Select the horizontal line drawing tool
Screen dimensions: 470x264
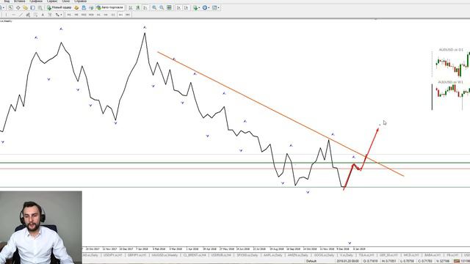pos(13,15)
